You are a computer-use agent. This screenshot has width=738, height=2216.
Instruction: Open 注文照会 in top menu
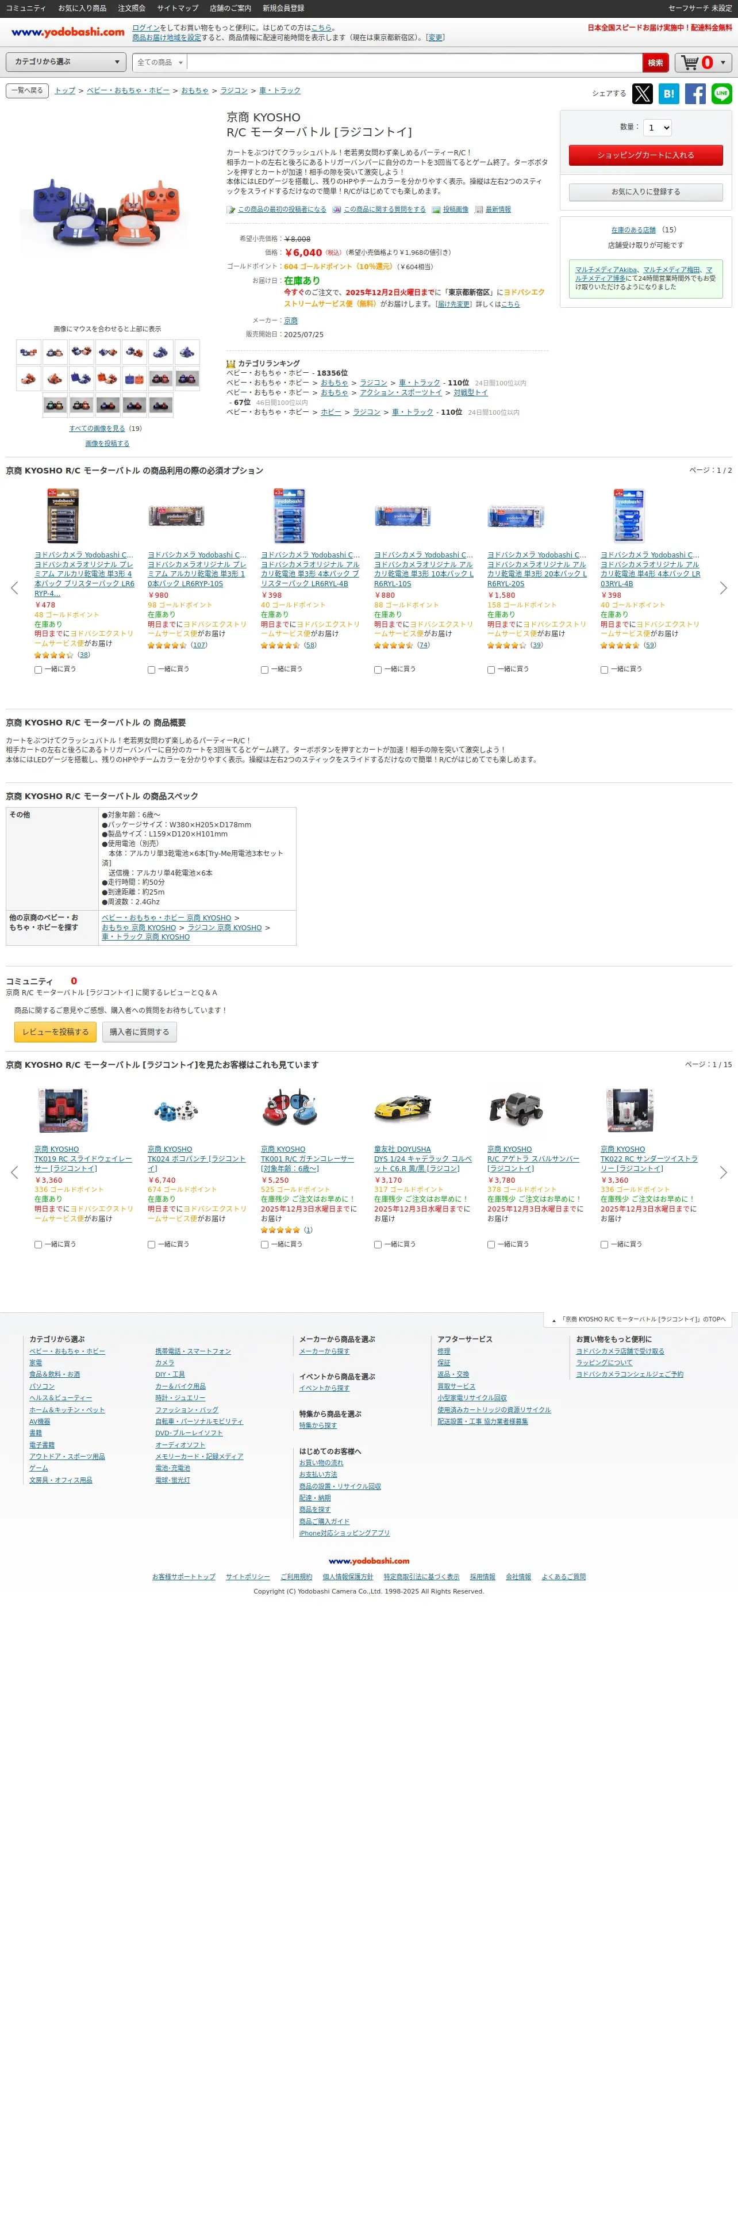(132, 7)
